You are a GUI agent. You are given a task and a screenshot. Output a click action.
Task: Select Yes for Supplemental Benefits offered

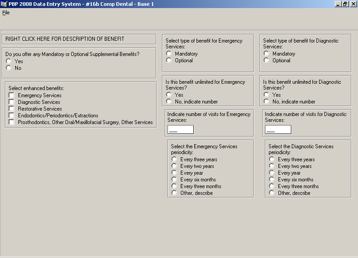point(9,61)
